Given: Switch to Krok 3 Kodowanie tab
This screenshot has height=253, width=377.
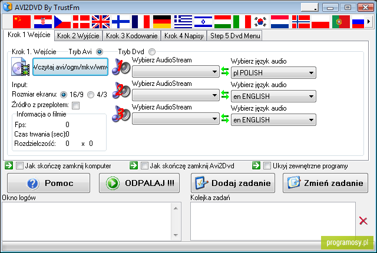Looking at the screenshot, I should tap(132, 36).
